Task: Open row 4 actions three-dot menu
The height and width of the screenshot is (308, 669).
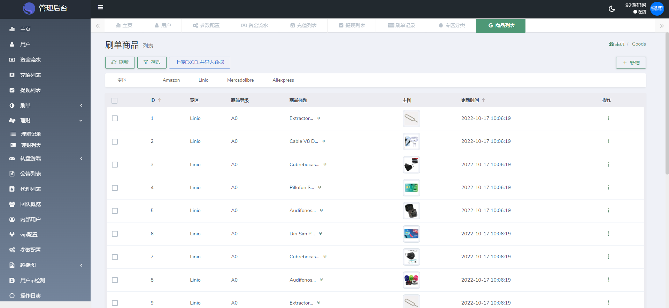Action: [608, 187]
